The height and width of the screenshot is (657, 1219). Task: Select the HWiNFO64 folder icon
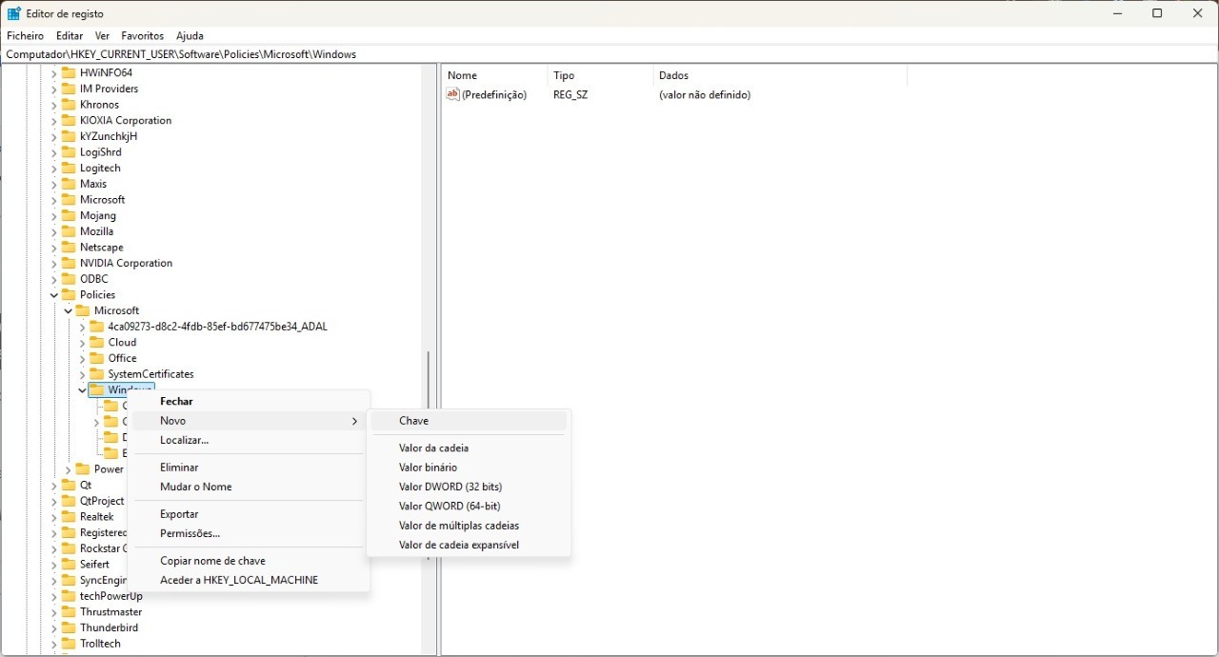69,72
